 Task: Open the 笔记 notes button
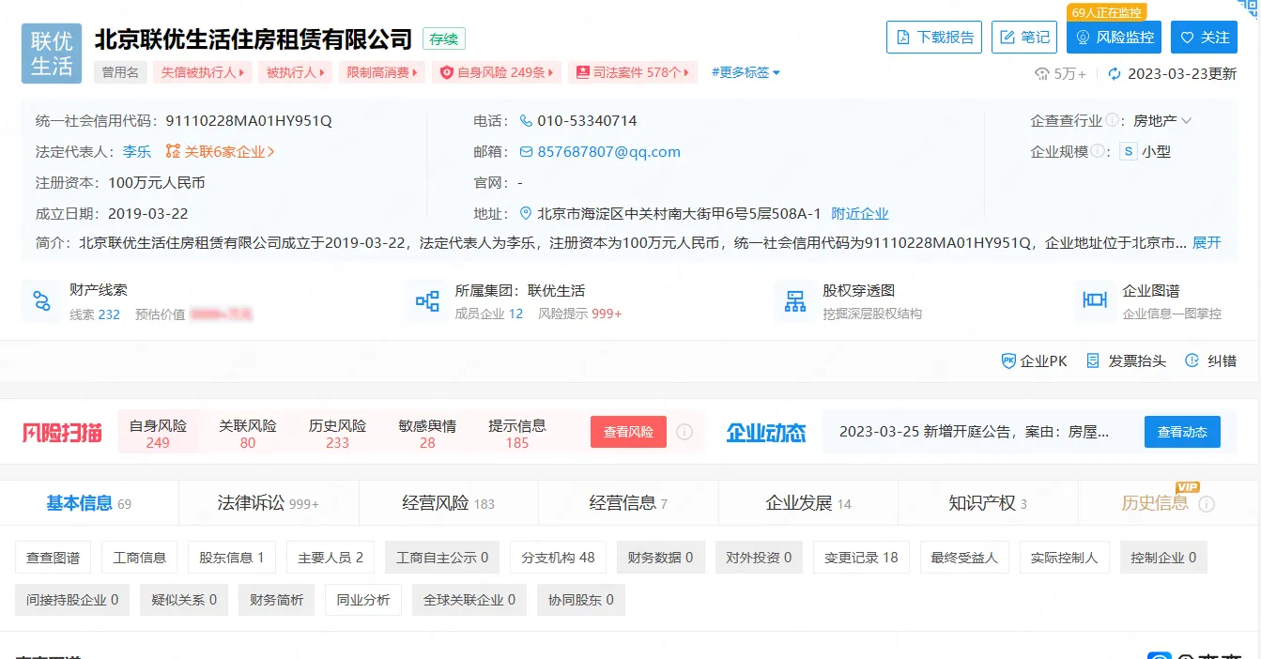1024,38
